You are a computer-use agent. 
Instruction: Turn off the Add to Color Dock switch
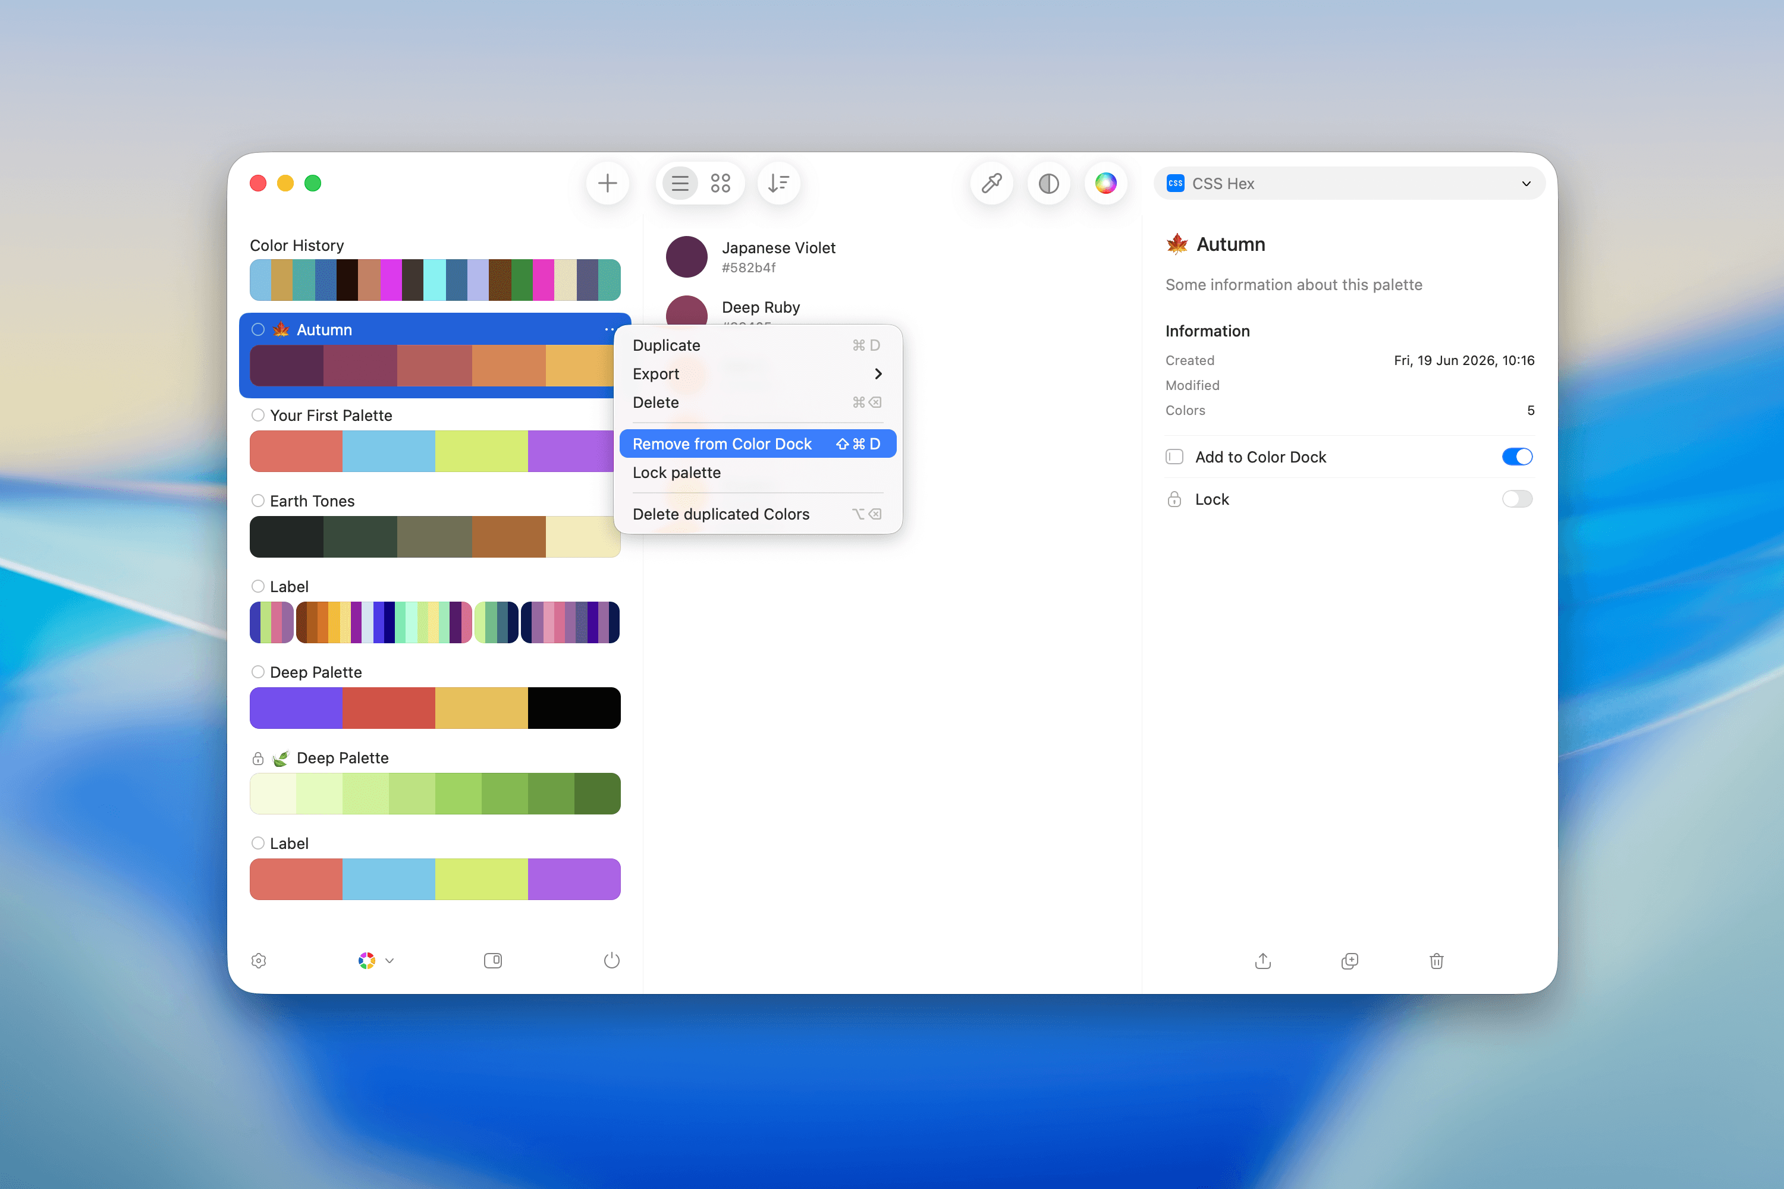click(1517, 457)
